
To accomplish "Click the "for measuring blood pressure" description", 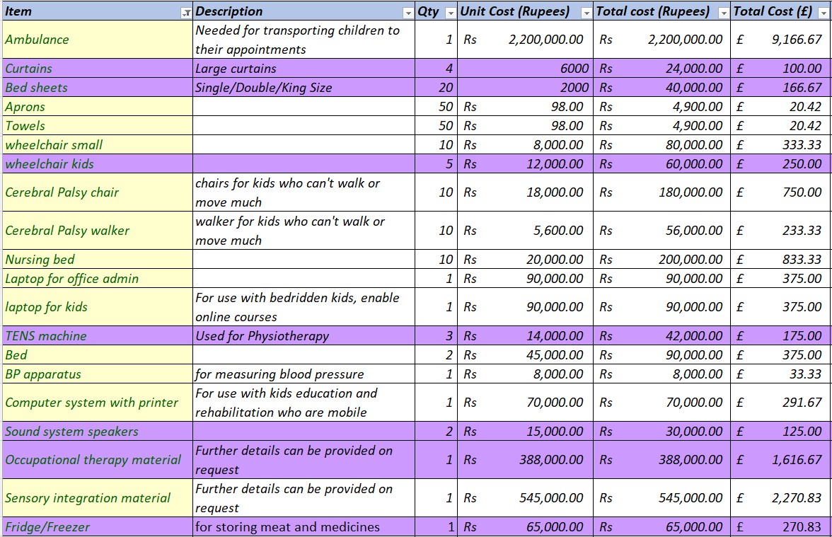I will tap(304, 374).
